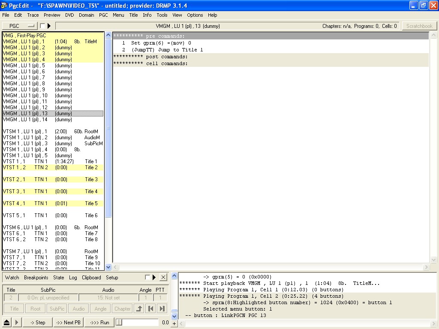Open the Audio stream 15: Not set field
This screenshot has height=329, width=439.
108,298
